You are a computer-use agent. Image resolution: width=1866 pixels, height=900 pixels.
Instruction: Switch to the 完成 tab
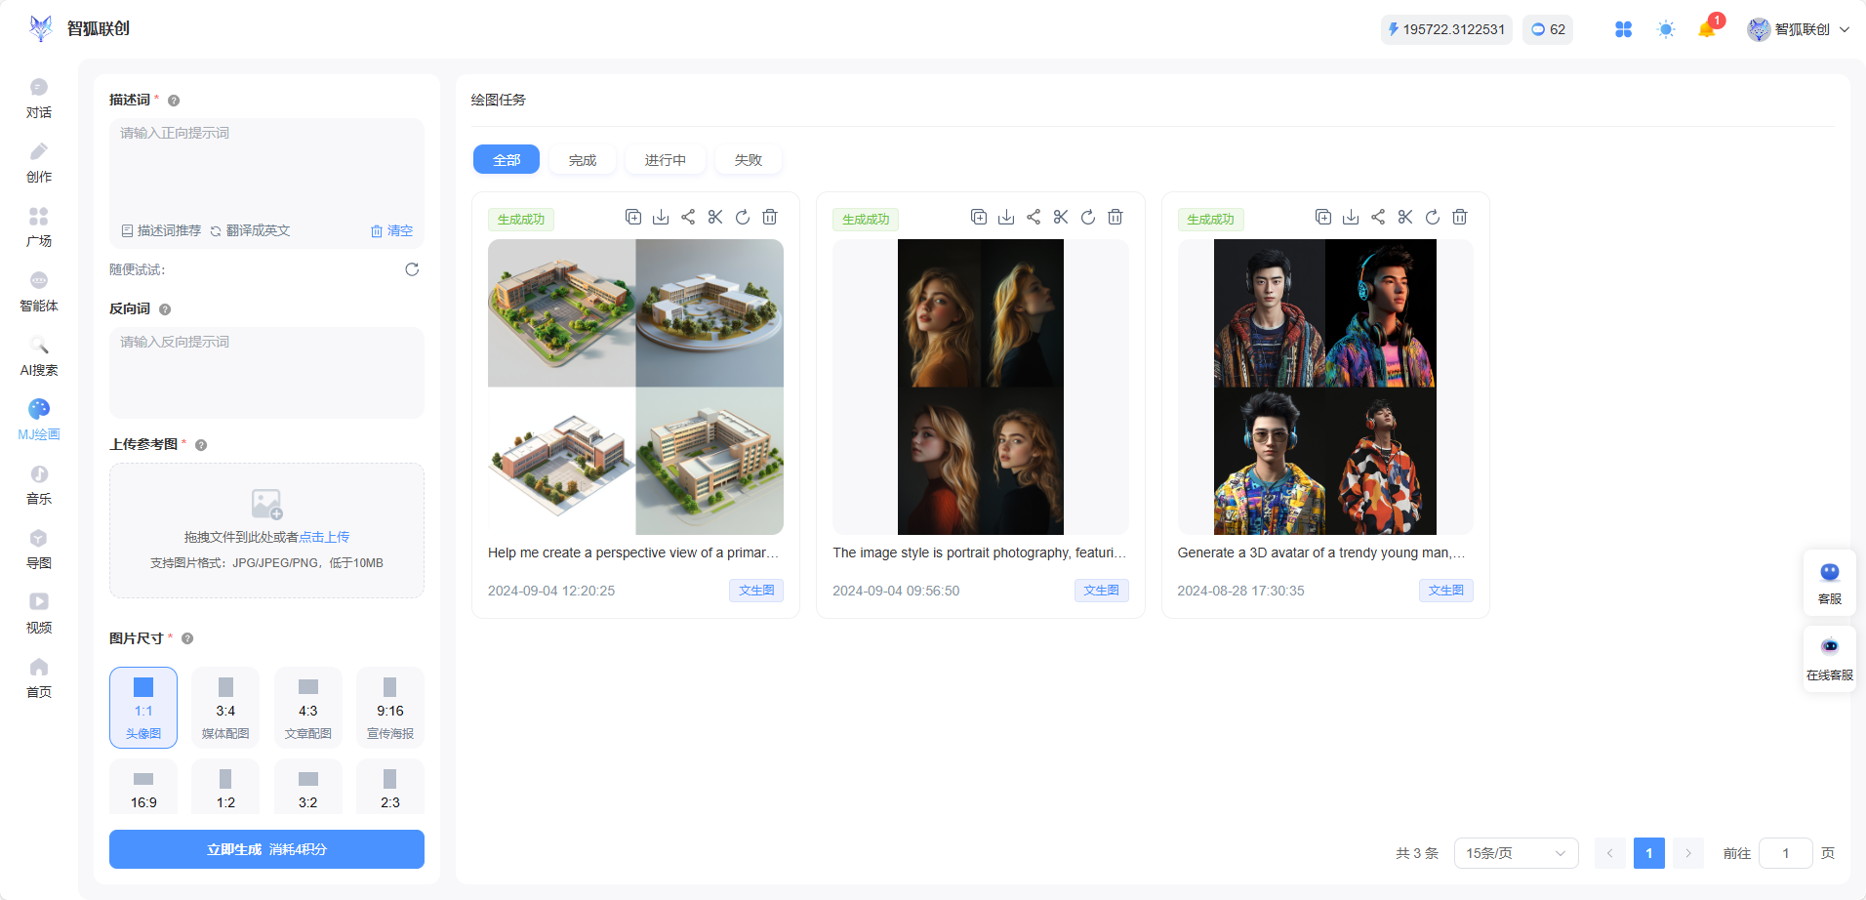click(583, 160)
